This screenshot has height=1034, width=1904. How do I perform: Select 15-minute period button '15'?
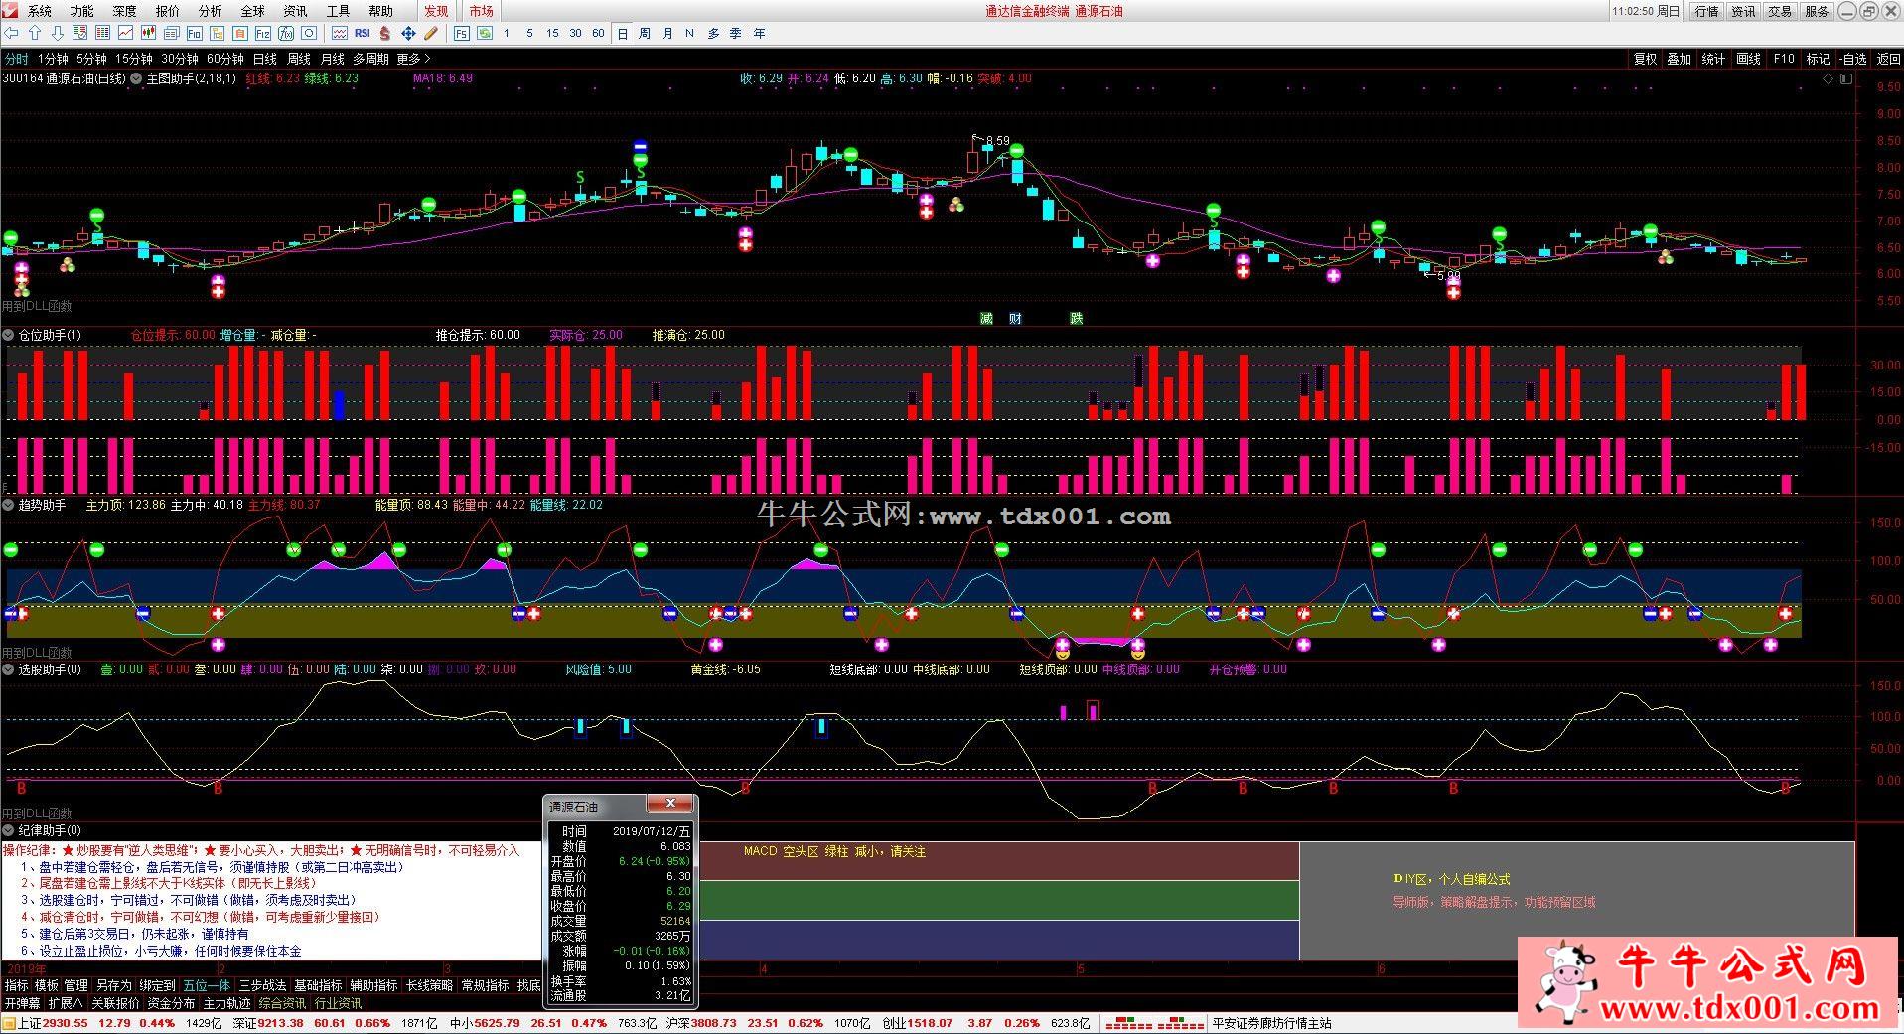(x=552, y=33)
